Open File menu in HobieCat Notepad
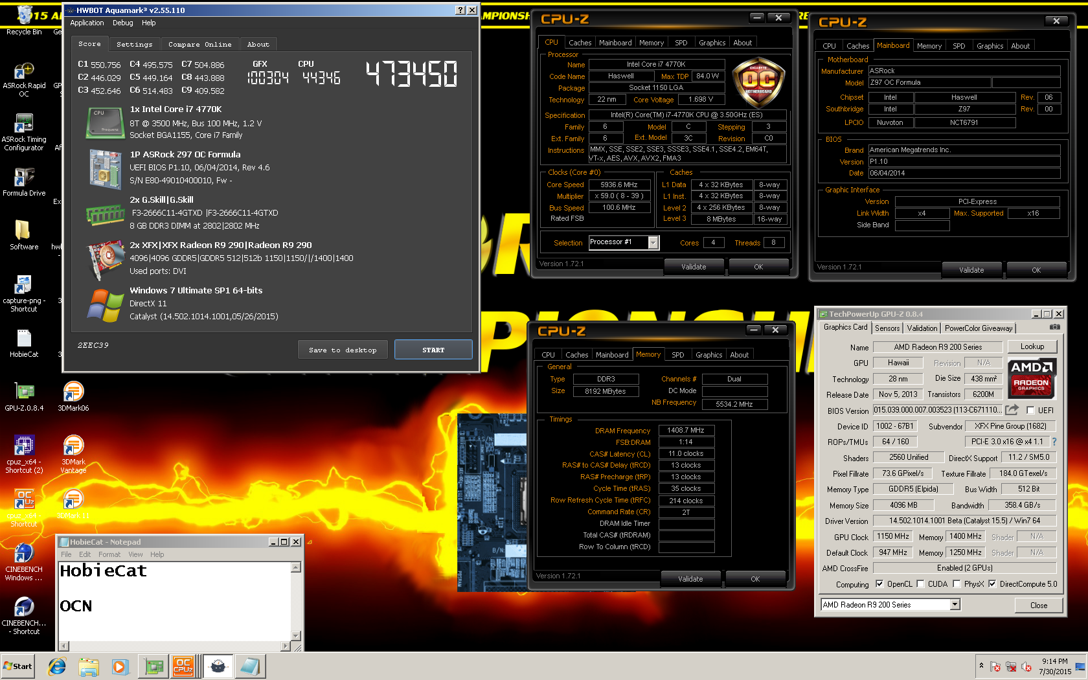 66,554
